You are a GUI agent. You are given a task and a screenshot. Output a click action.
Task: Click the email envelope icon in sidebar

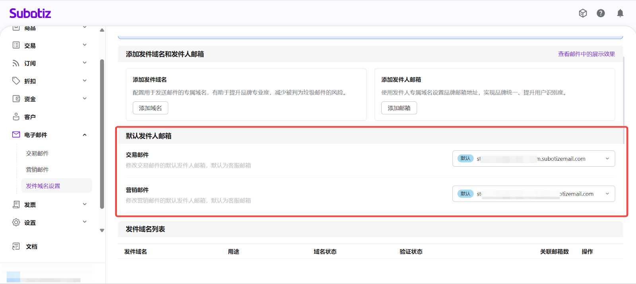tap(16, 135)
